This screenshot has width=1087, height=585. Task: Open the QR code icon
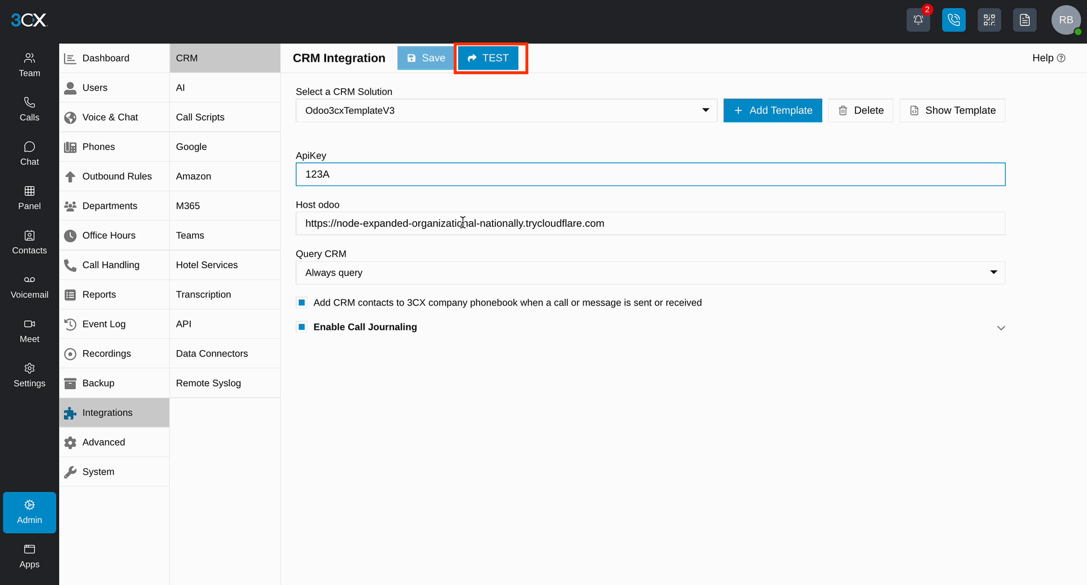989,20
